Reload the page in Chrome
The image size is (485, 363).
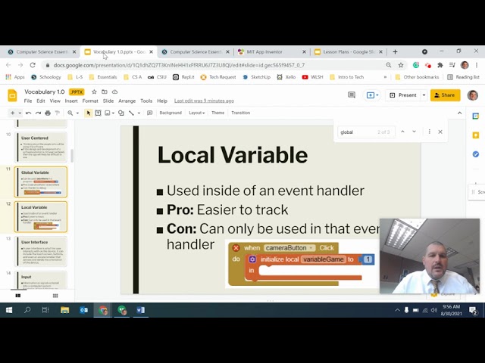(x=33, y=65)
